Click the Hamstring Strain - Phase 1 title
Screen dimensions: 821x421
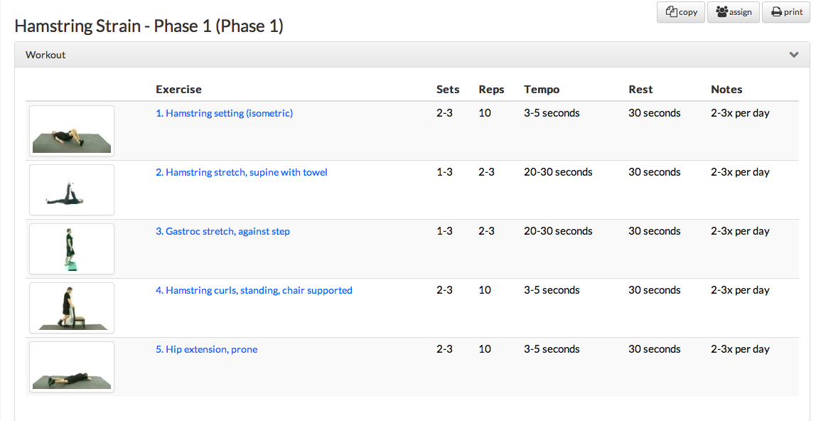[149, 26]
